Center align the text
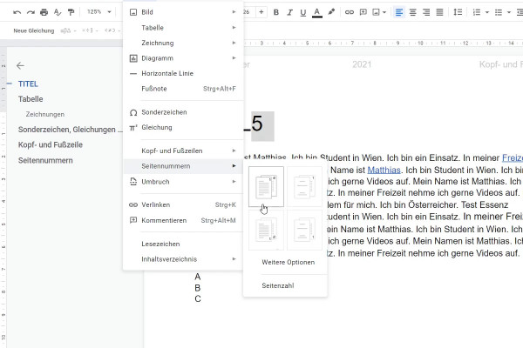 tap(412, 12)
